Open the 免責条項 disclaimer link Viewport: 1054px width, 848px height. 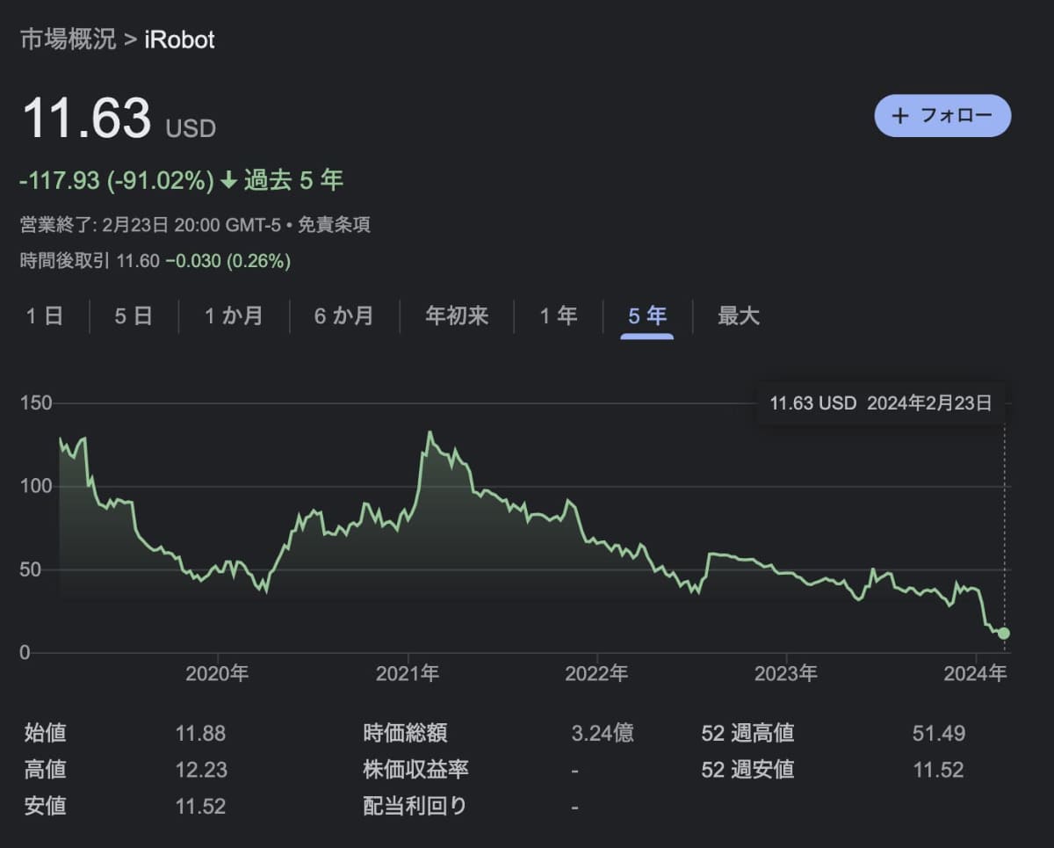pos(334,225)
